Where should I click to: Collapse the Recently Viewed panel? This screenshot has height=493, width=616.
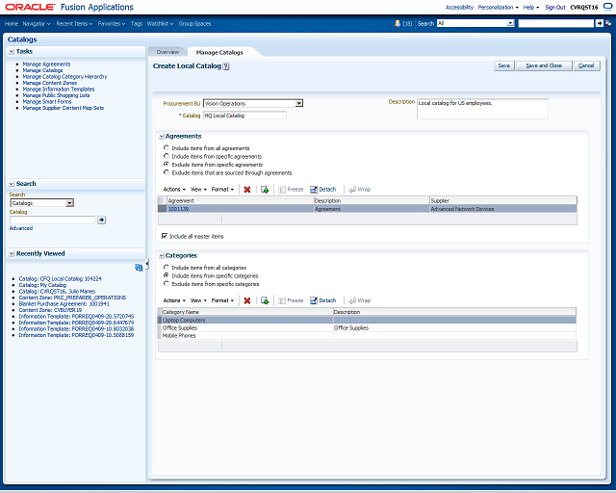pyautogui.click(x=12, y=254)
